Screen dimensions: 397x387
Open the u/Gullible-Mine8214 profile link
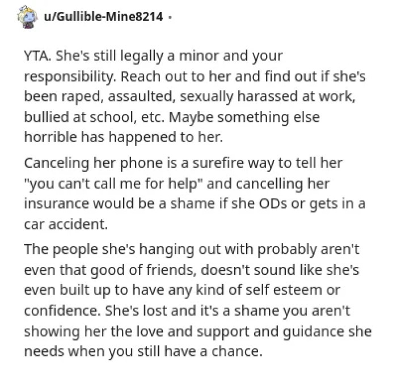pyautogui.click(x=103, y=17)
